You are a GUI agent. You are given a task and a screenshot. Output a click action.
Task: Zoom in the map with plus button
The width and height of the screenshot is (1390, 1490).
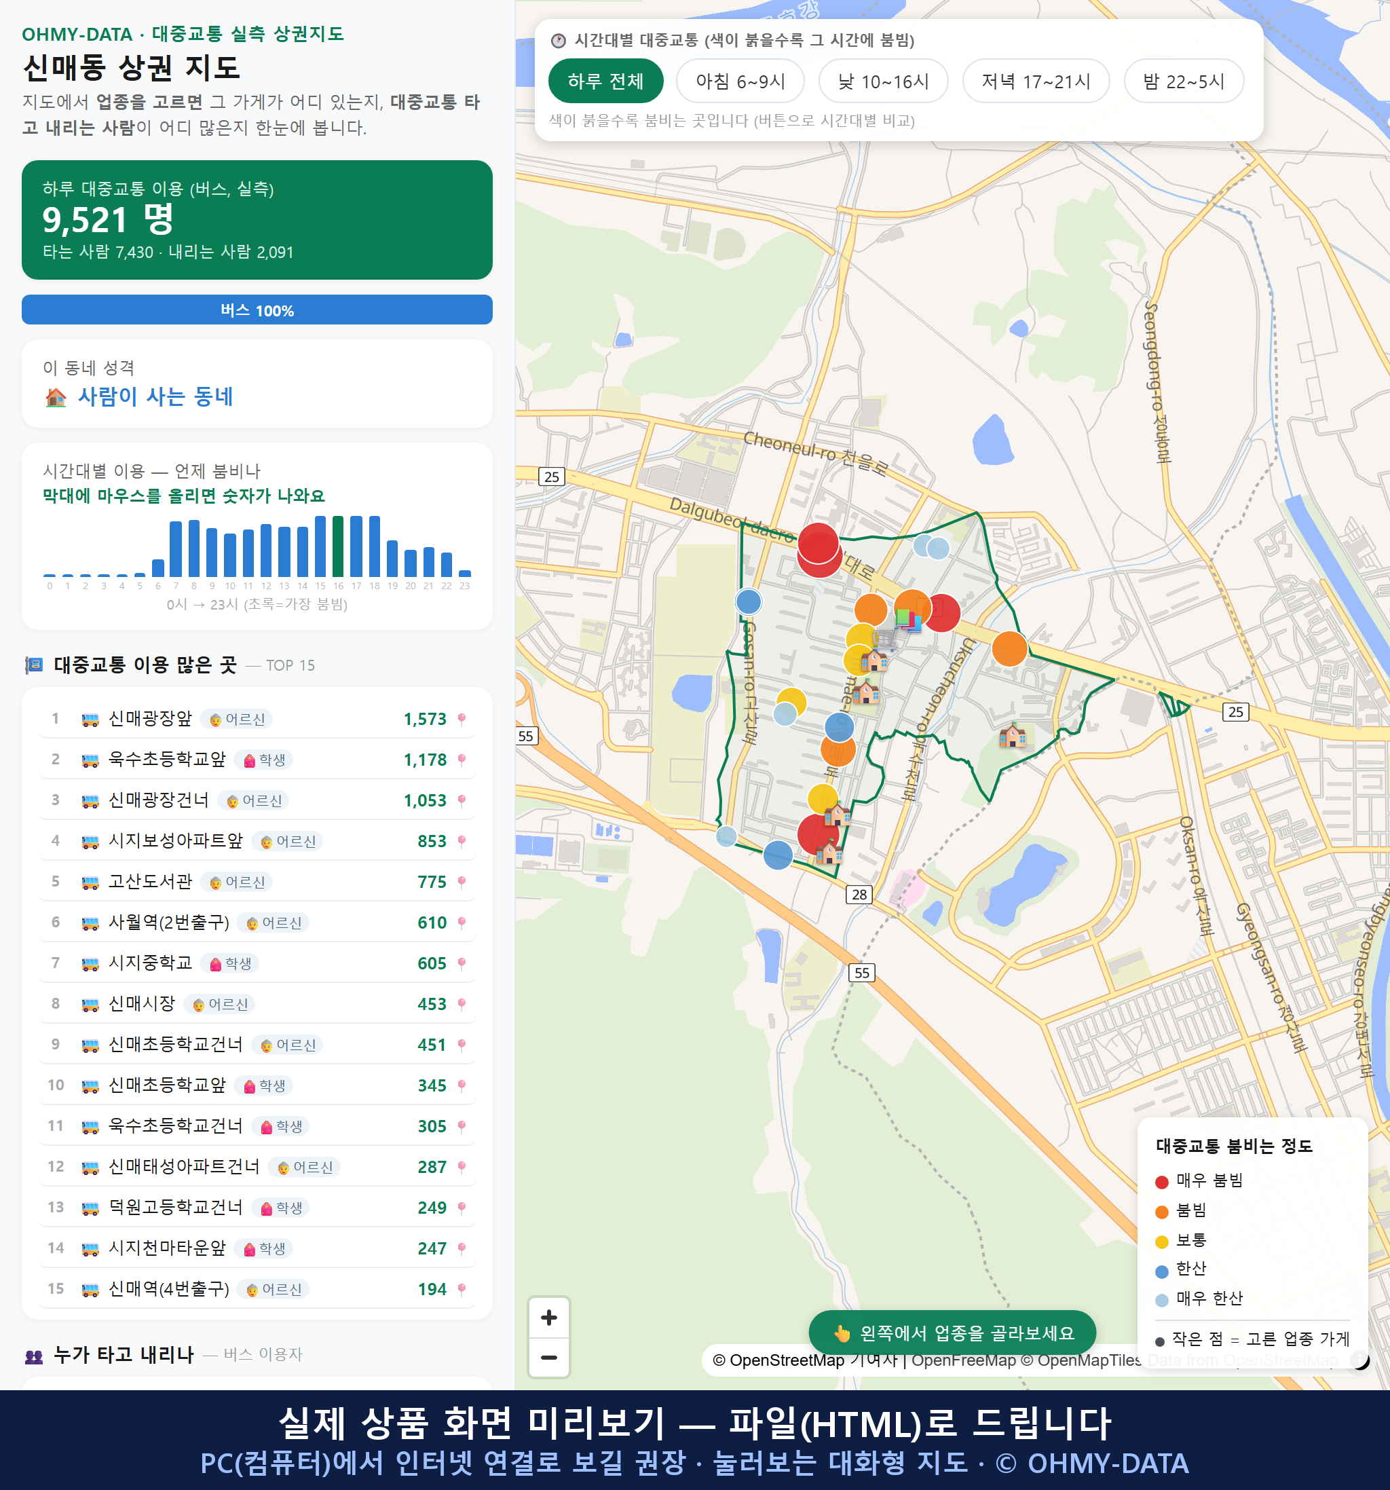point(548,1318)
